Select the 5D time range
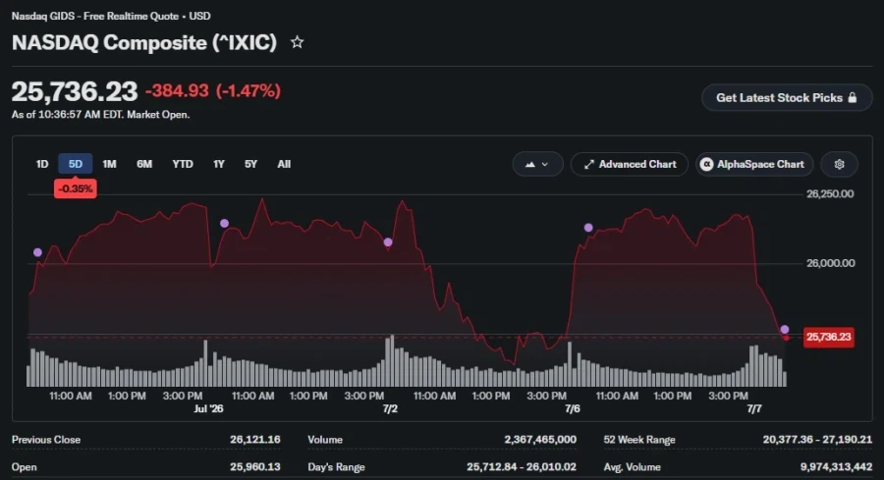 [76, 164]
